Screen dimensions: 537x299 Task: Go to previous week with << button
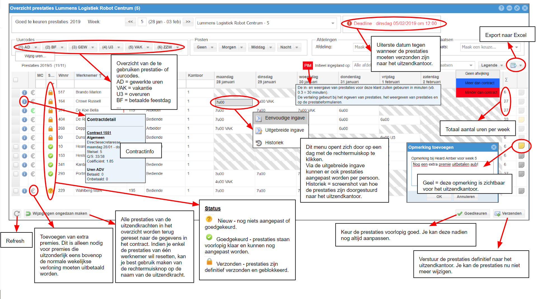[130, 22]
